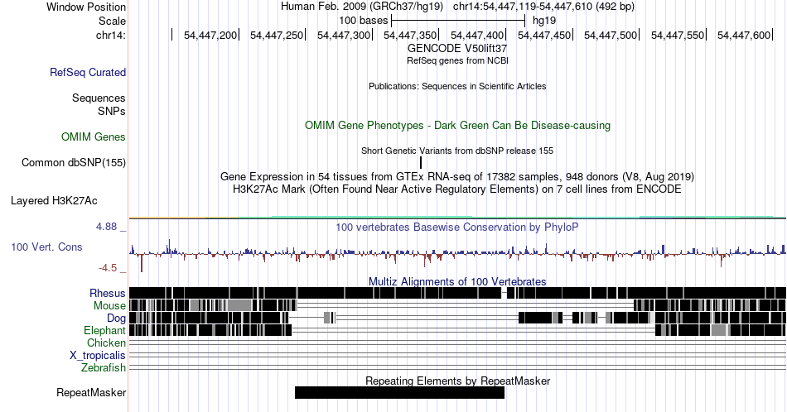787x412 pixels.
Task: Click the GENCODE V50lift37 track title
Action: (457, 48)
